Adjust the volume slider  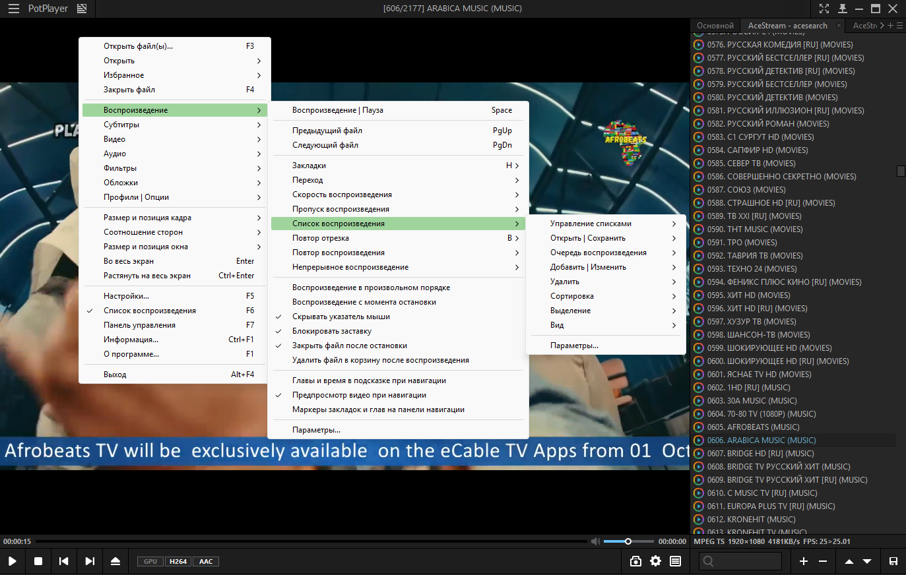pyautogui.click(x=628, y=541)
